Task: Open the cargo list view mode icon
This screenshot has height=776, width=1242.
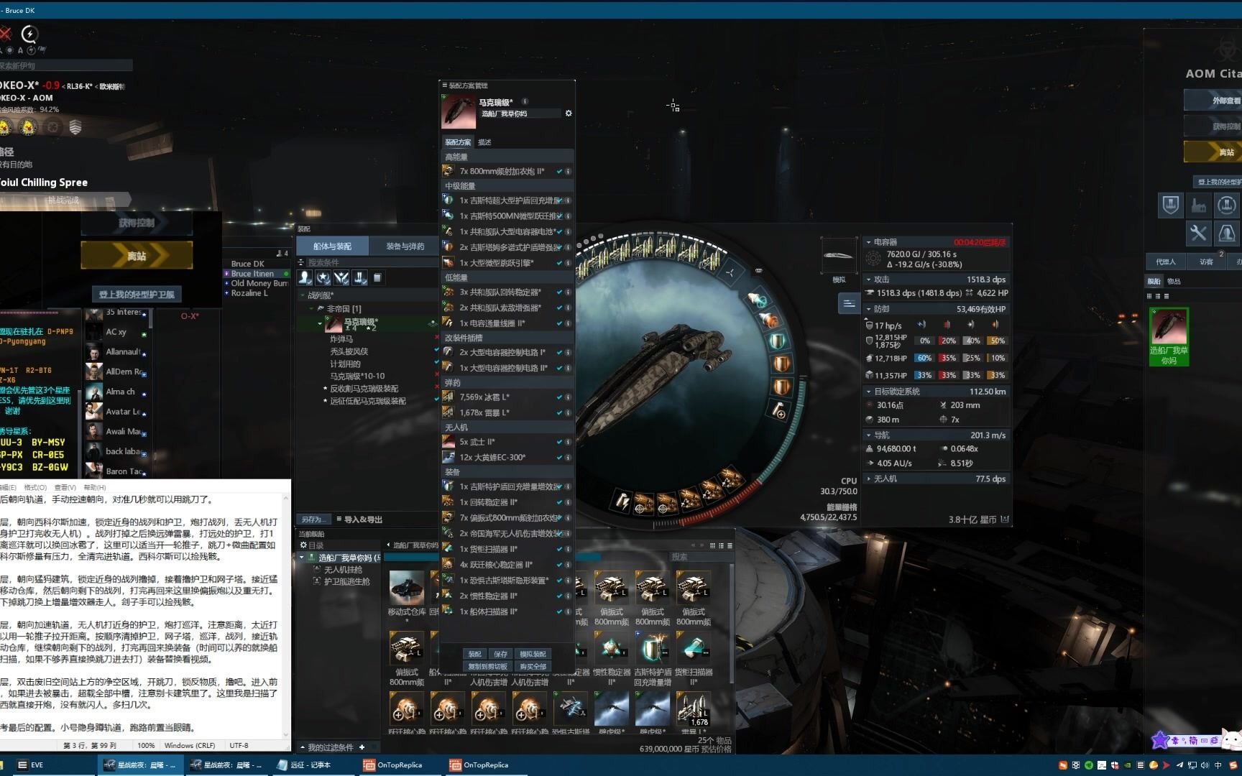Action: coord(730,546)
